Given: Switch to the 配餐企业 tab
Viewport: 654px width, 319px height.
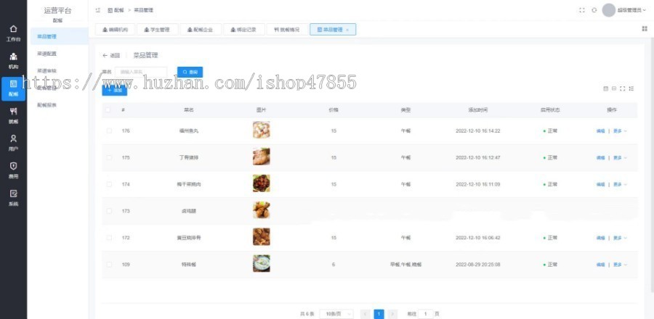Looking at the screenshot, I should pyautogui.click(x=201, y=30).
